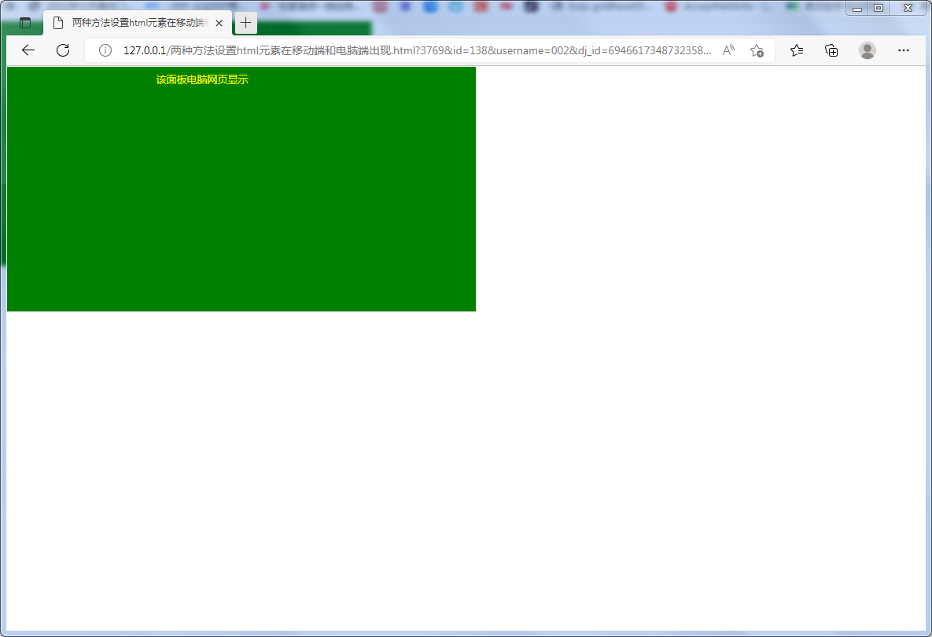The width and height of the screenshot is (932, 637).
Task: Maximize the browser window
Action: [879, 9]
